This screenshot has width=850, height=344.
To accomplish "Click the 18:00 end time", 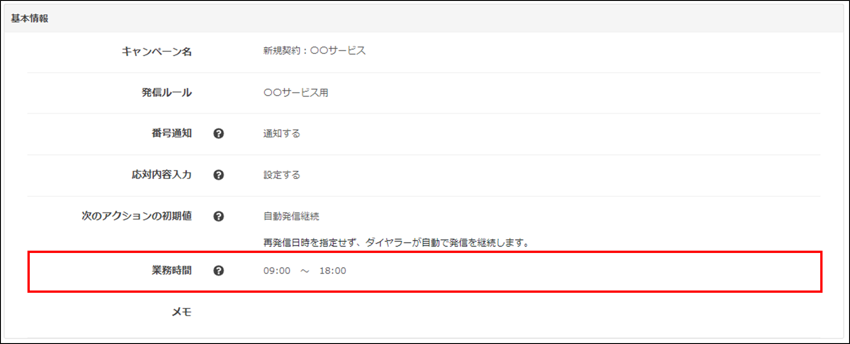I will click(x=333, y=271).
